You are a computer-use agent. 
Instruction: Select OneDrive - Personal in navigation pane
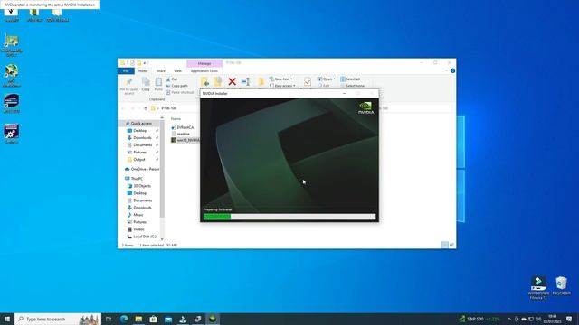[x=142, y=169]
